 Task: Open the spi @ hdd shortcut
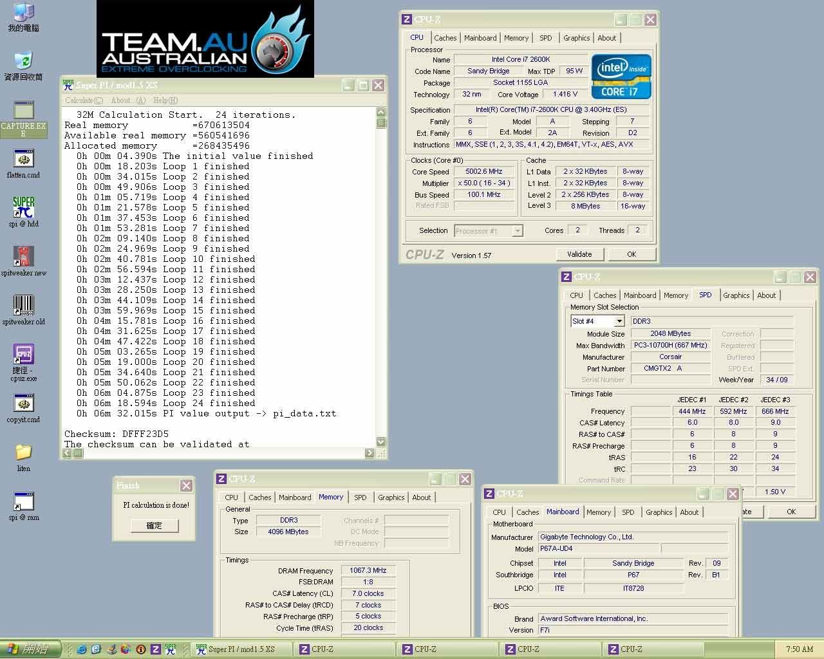[x=24, y=209]
